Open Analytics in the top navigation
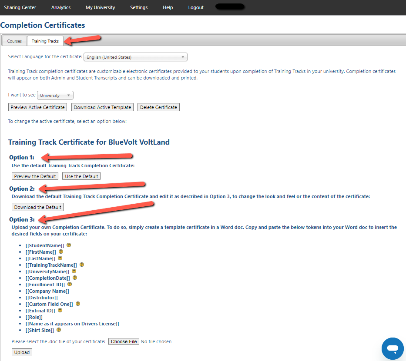This screenshot has width=406, height=361. pyautogui.click(x=61, y=7)
